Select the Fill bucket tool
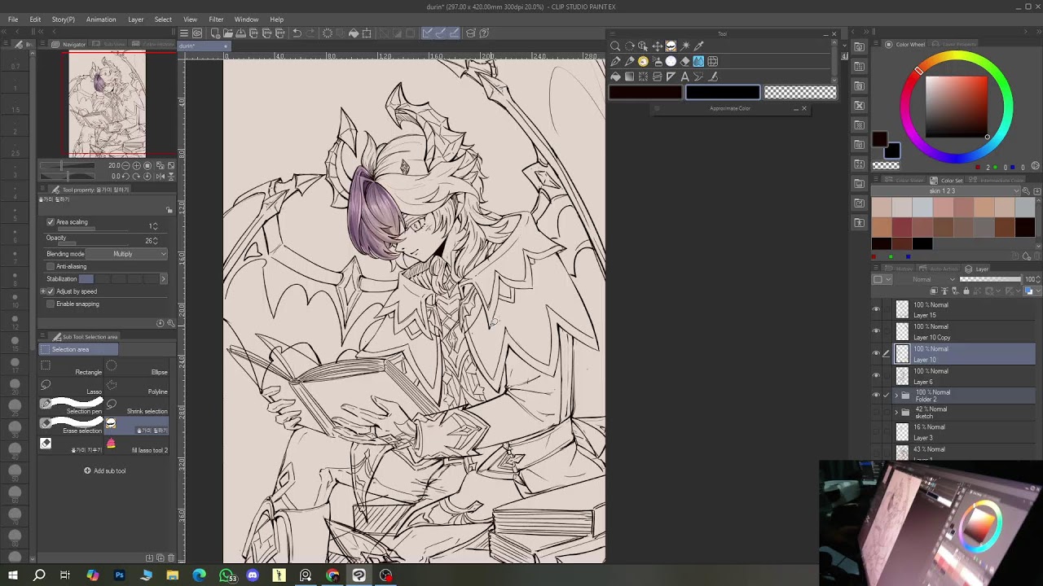 point(615,77)
